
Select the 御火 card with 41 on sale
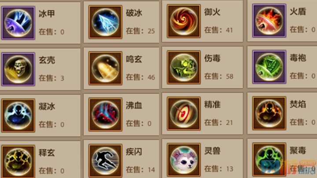tap(203, 21)
